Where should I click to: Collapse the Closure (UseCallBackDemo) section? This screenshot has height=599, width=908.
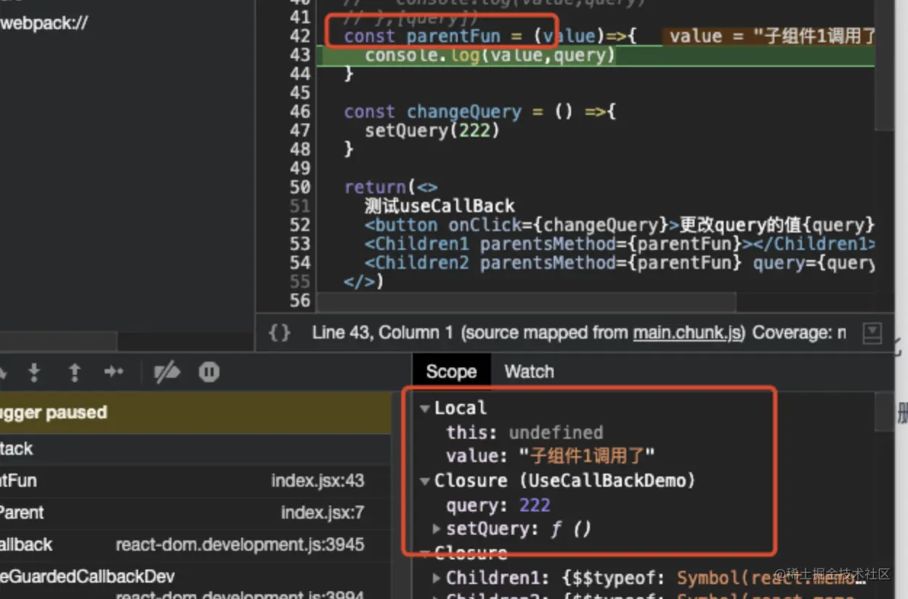(x=425, y=481)
